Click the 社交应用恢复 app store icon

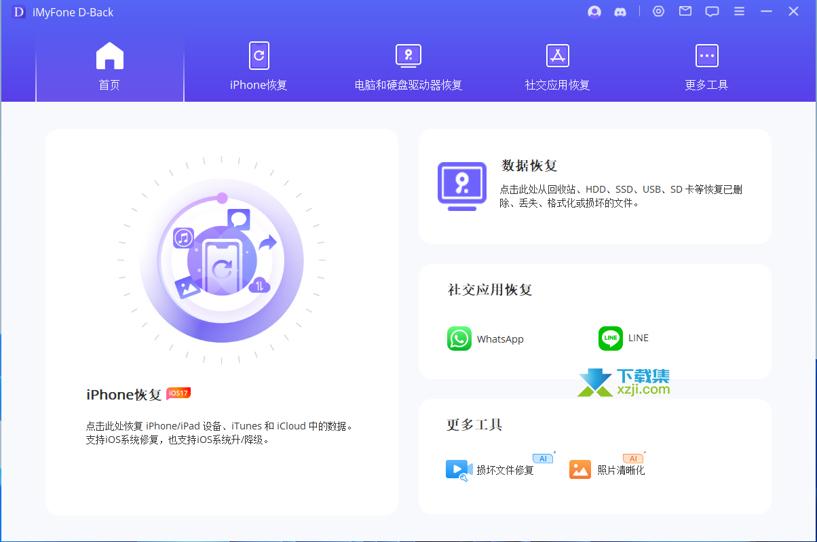(x=558, y=56)
